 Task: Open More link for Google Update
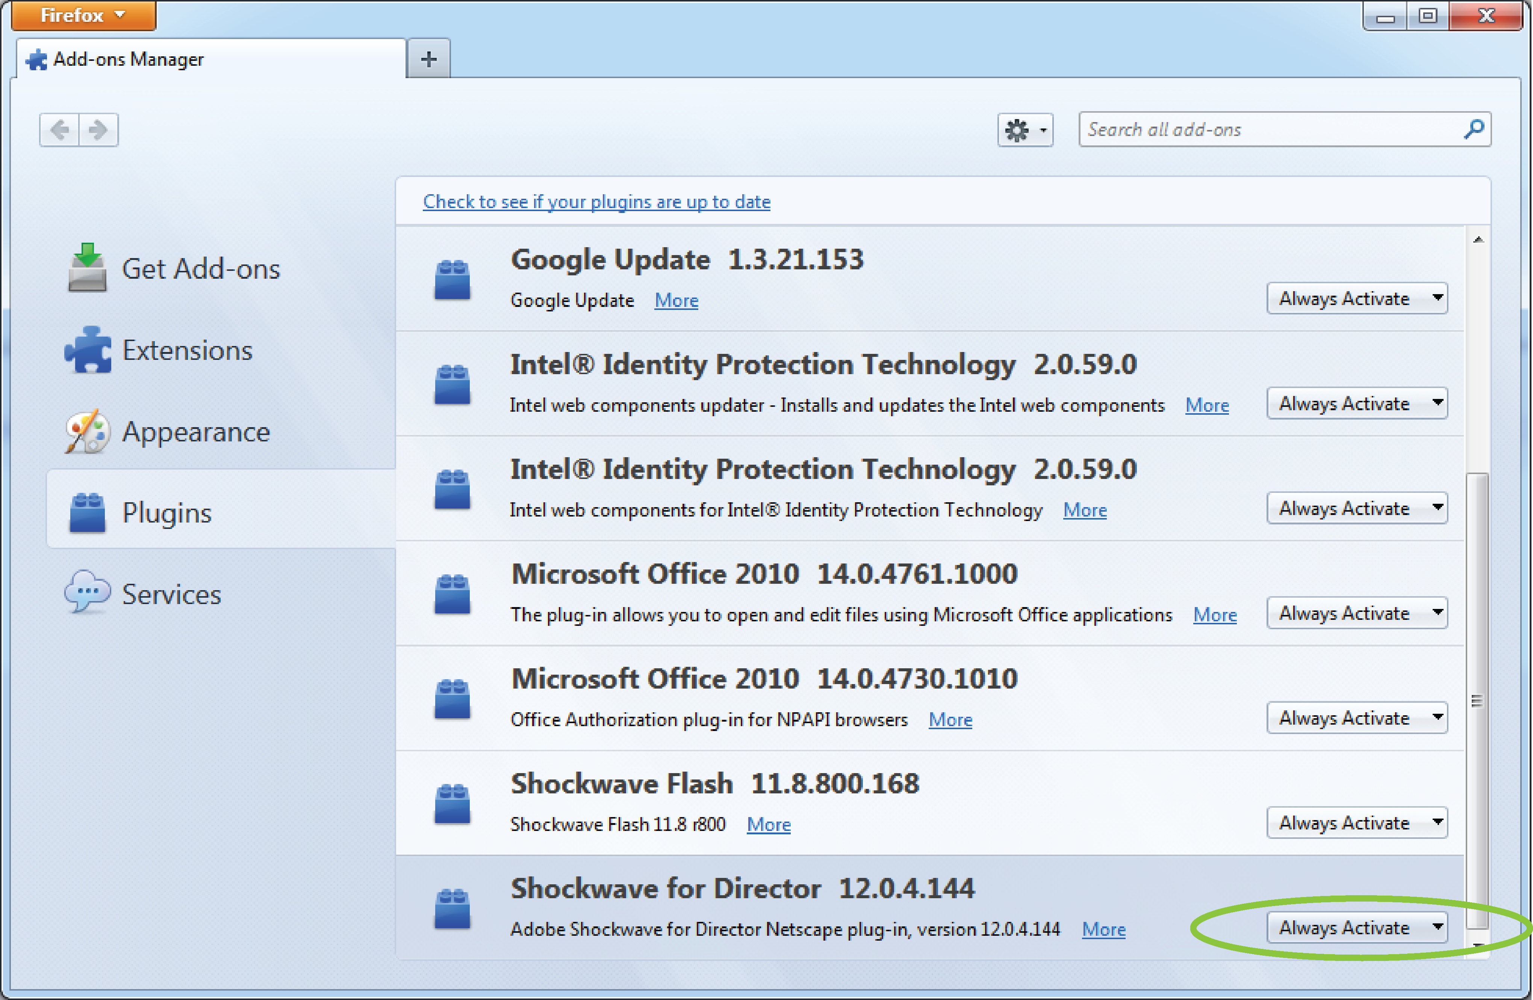pos(676,300)
